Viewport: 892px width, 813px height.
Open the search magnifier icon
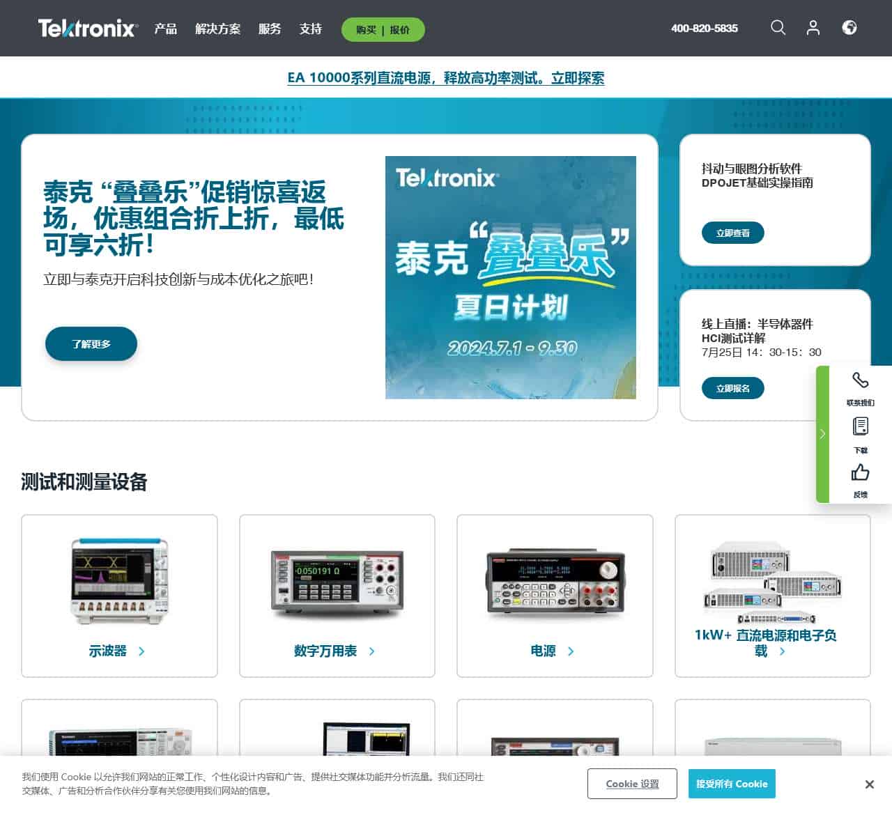(778, 28)
